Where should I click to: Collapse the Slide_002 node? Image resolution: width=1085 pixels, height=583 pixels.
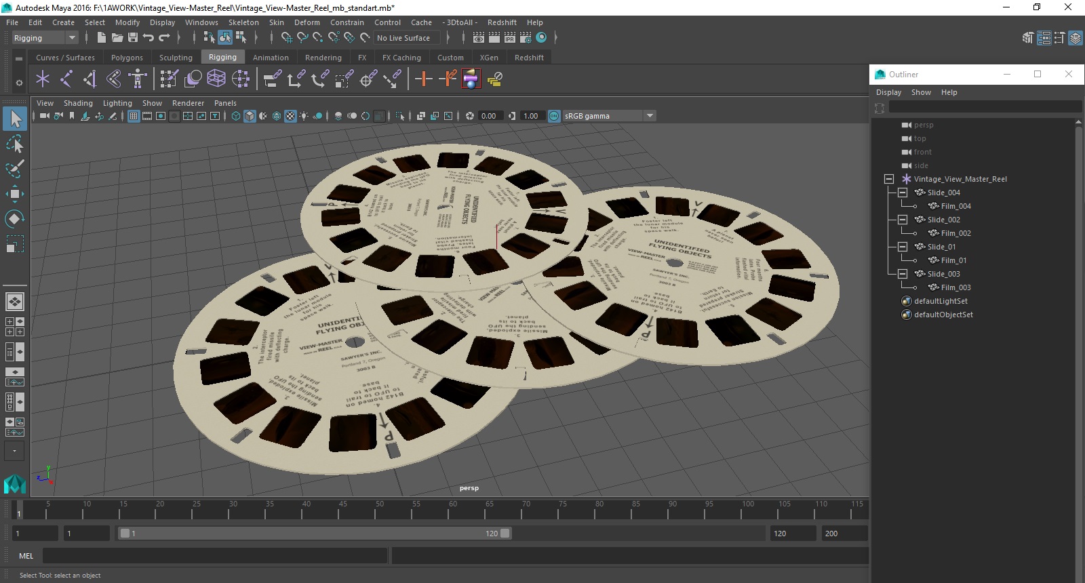click(903, 220)
